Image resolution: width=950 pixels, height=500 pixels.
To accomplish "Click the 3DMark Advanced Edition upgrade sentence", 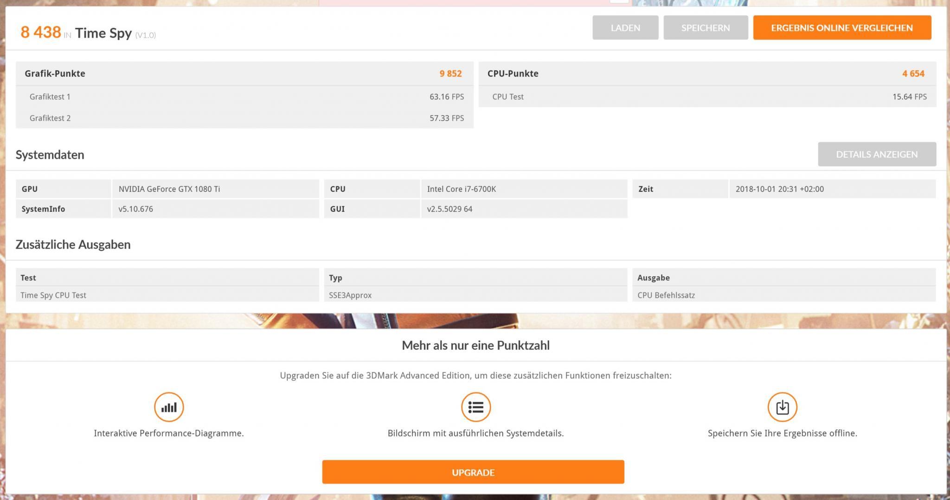I will 475,376.
